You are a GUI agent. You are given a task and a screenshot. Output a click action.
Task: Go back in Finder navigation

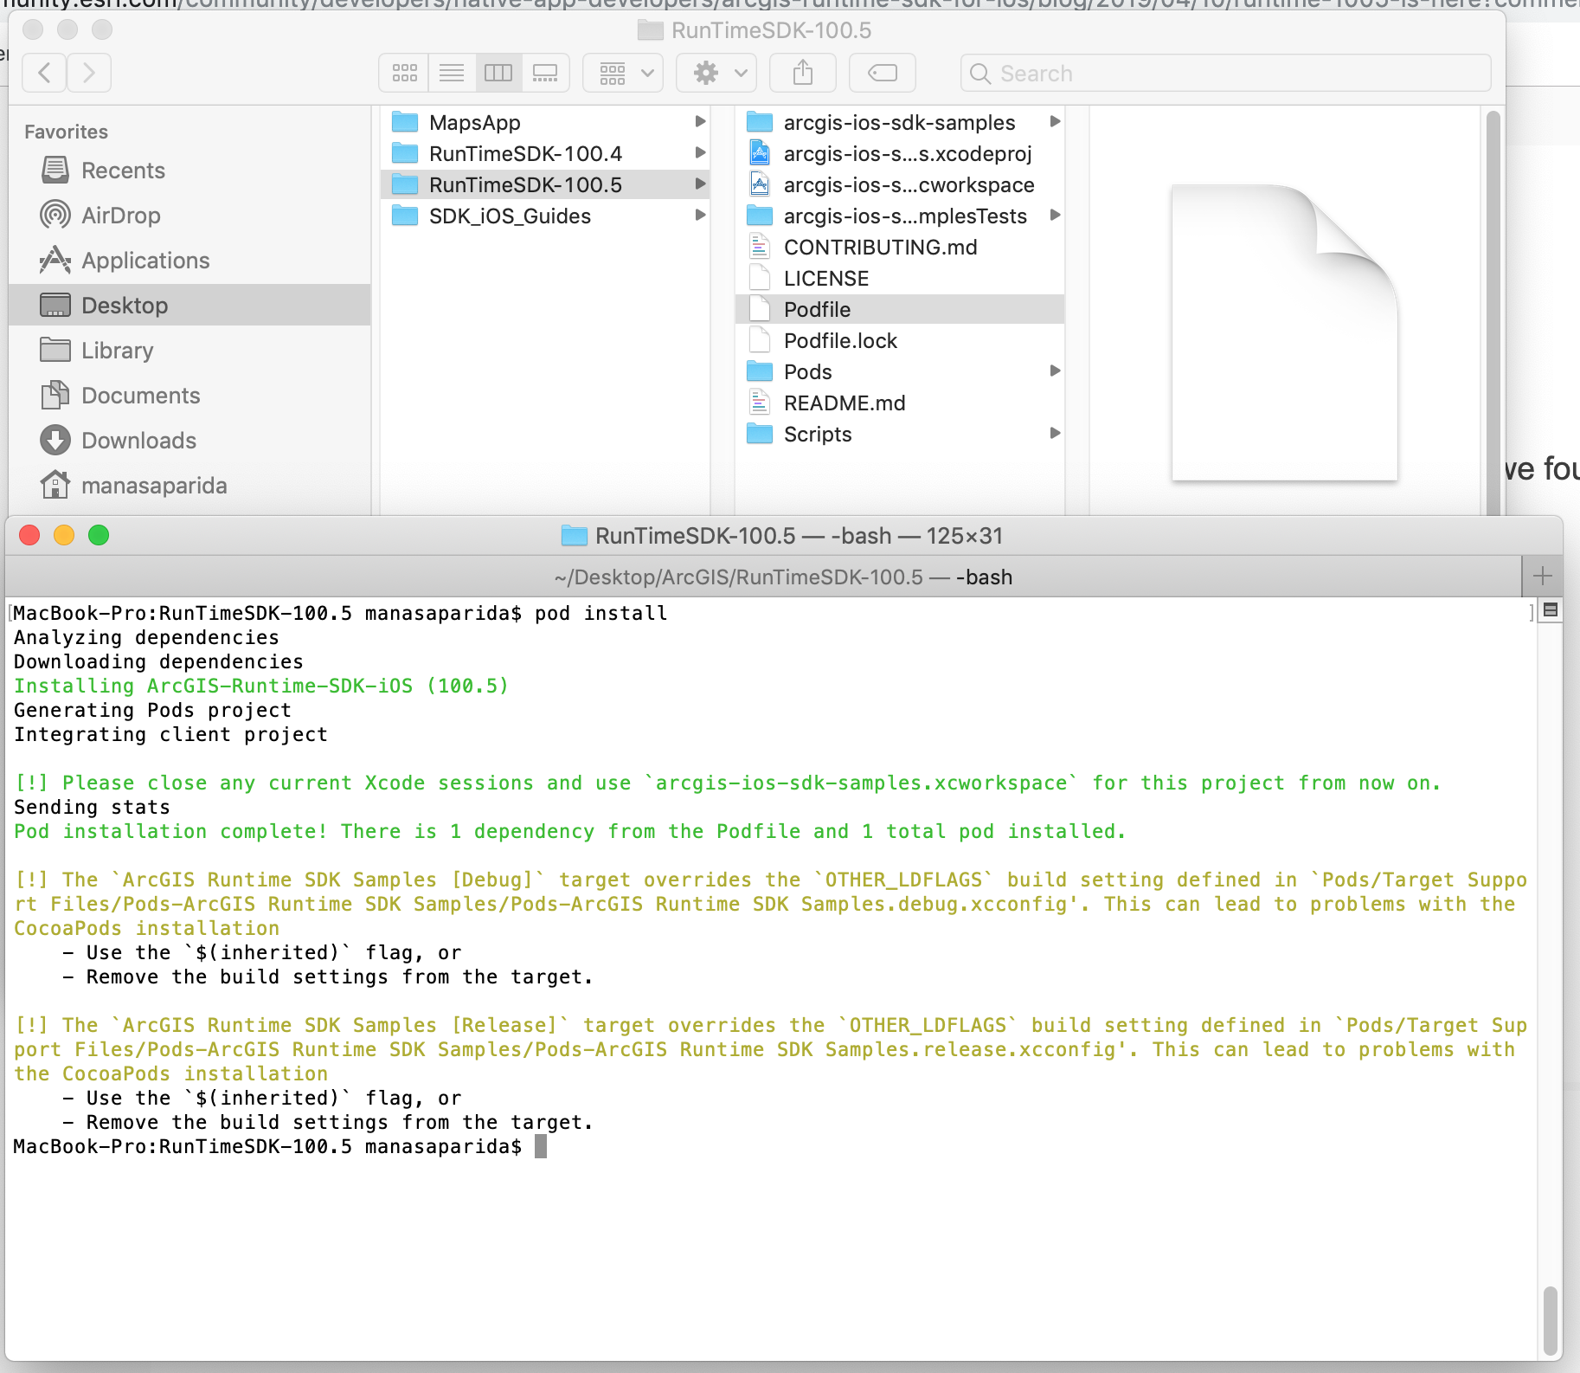45,73
